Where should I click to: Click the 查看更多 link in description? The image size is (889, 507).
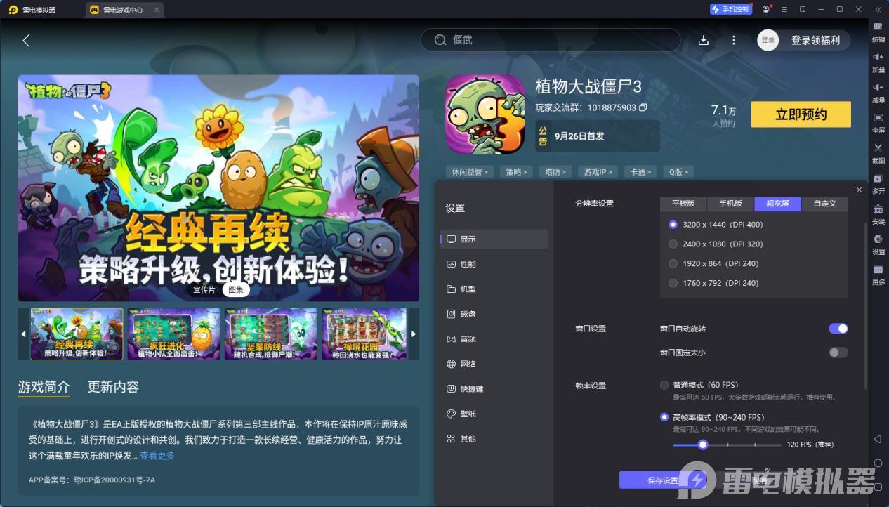157,456
